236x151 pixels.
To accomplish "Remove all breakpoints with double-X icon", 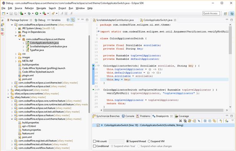I will pyautogui.click(x=185, y=121).
